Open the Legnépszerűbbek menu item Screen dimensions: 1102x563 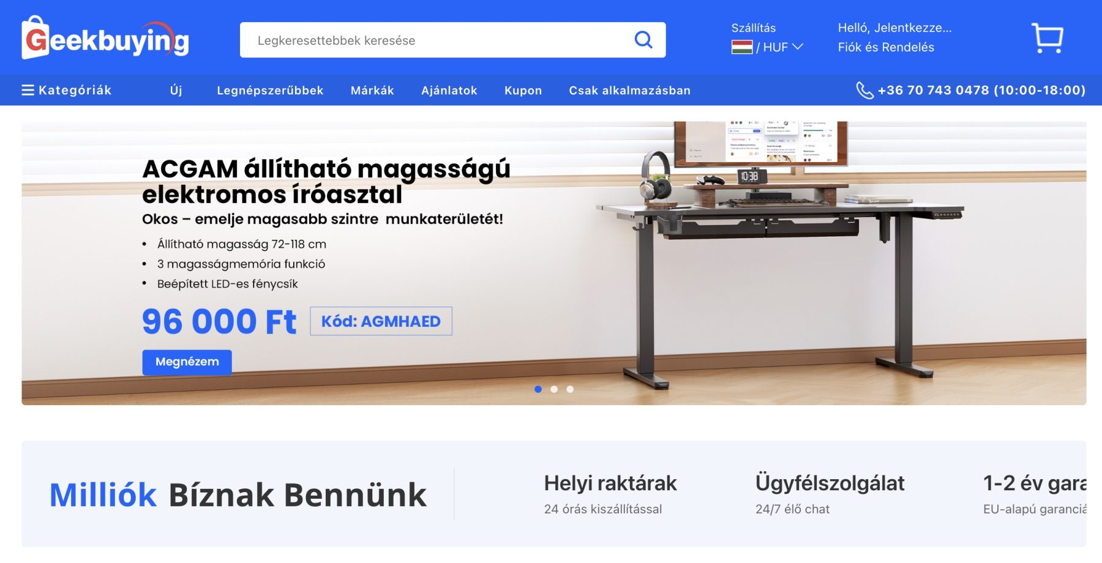click(x=270, y=90)
